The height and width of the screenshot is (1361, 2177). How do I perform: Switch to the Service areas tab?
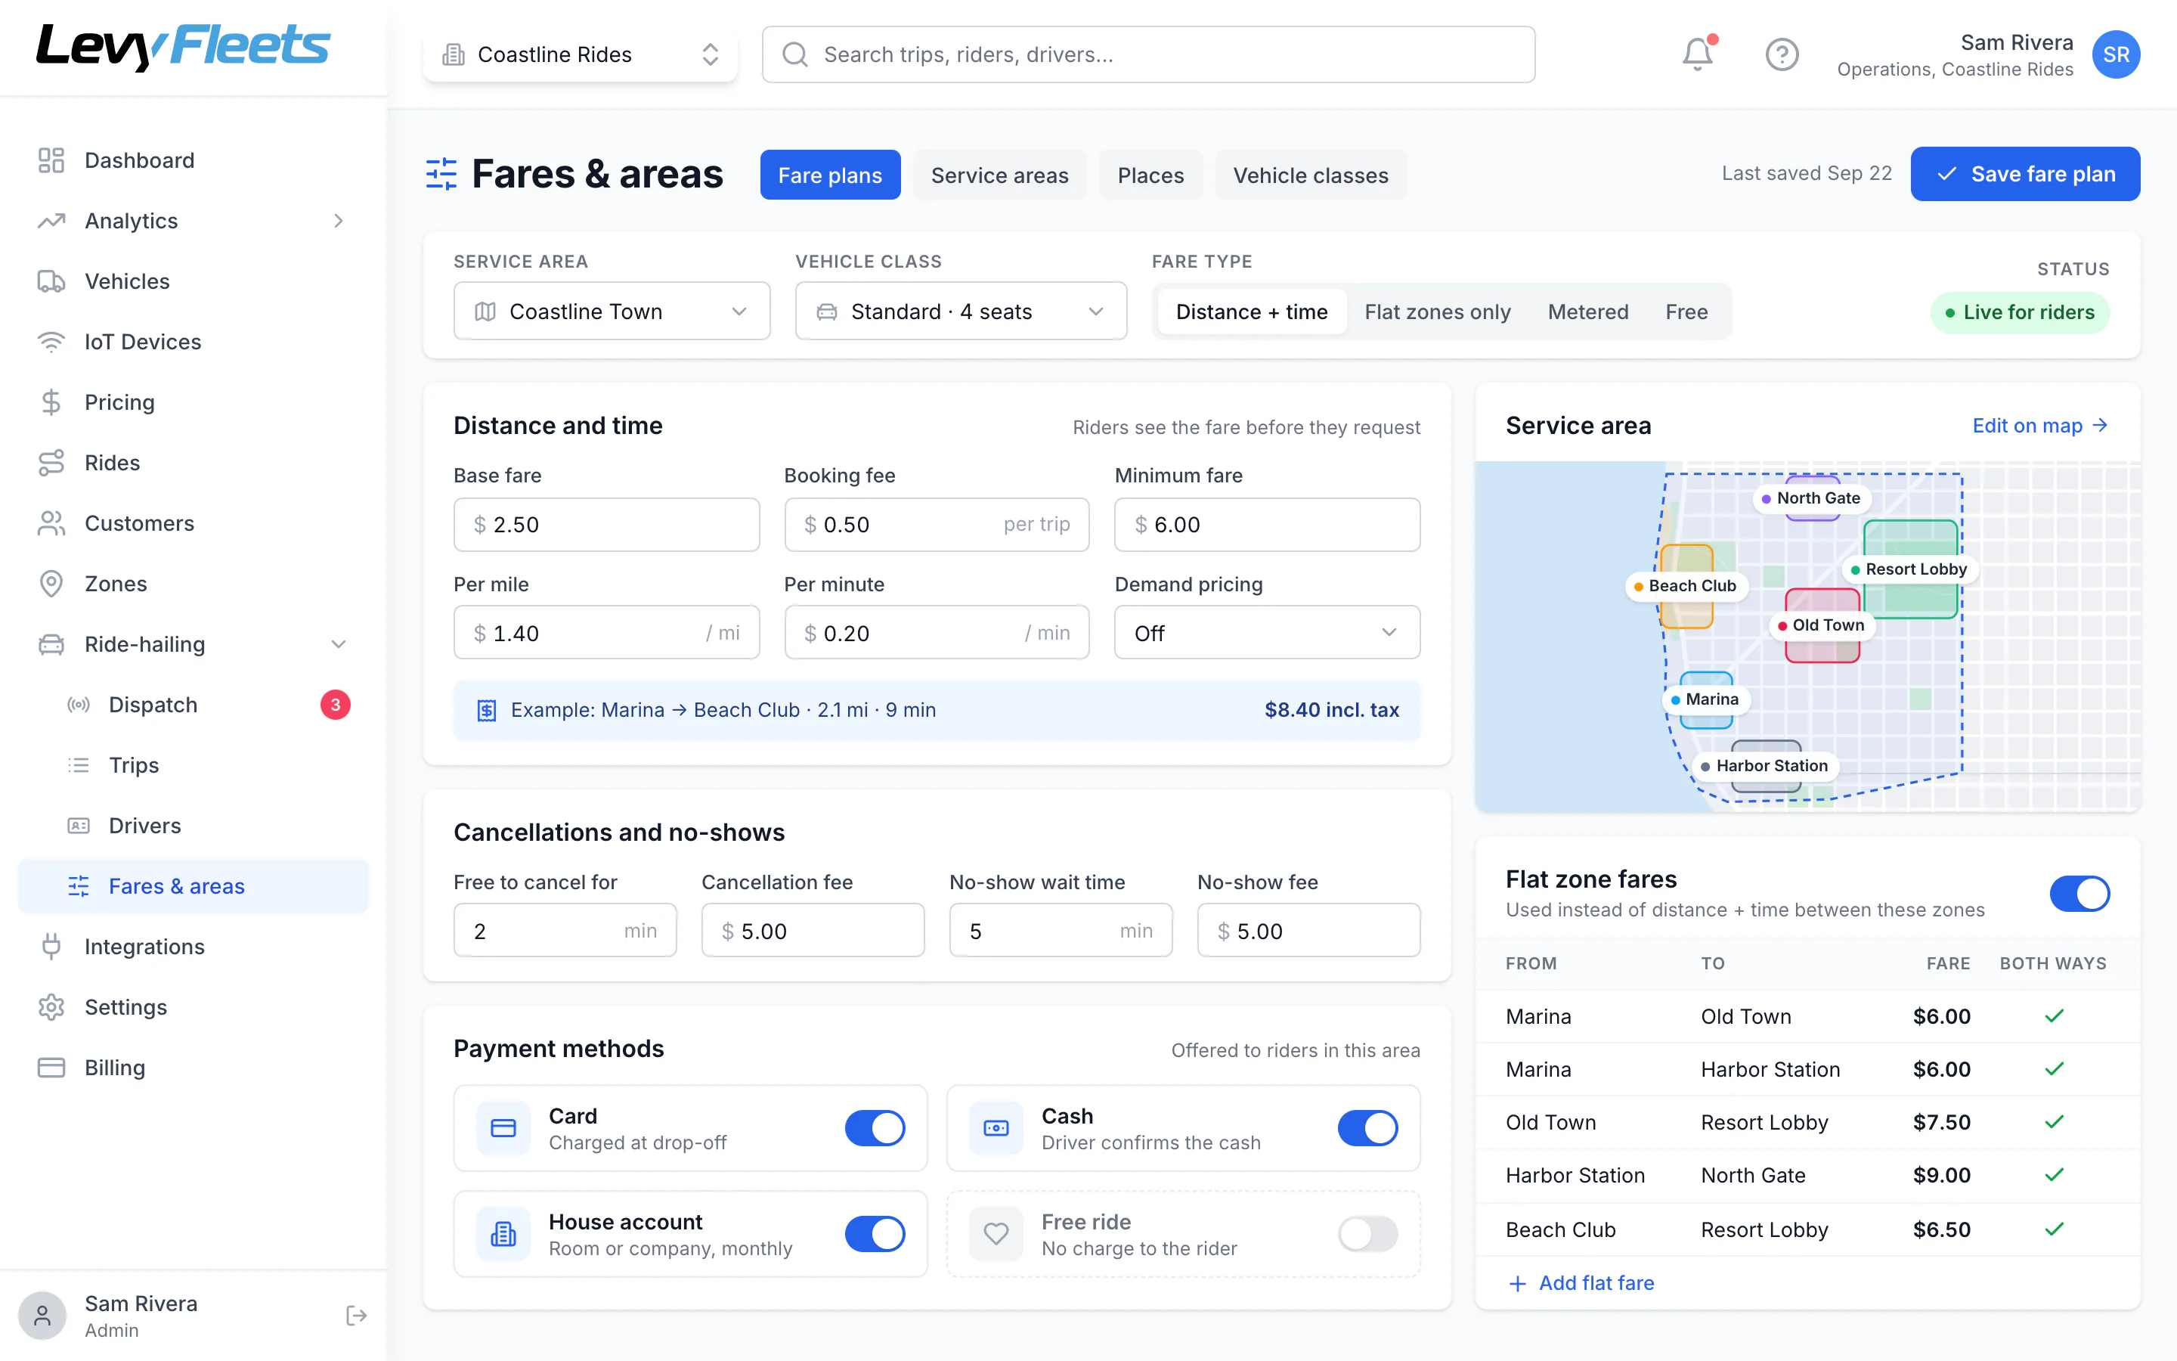click(x=999, y=175)
